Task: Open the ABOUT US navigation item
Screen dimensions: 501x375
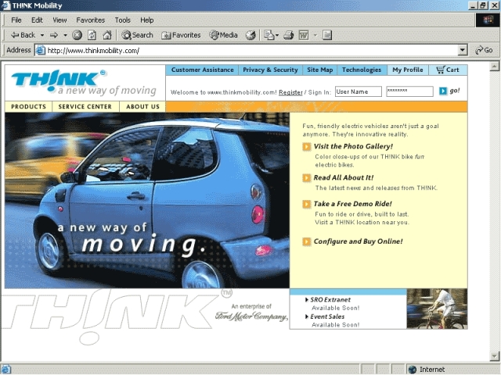Action: point(142,107)
